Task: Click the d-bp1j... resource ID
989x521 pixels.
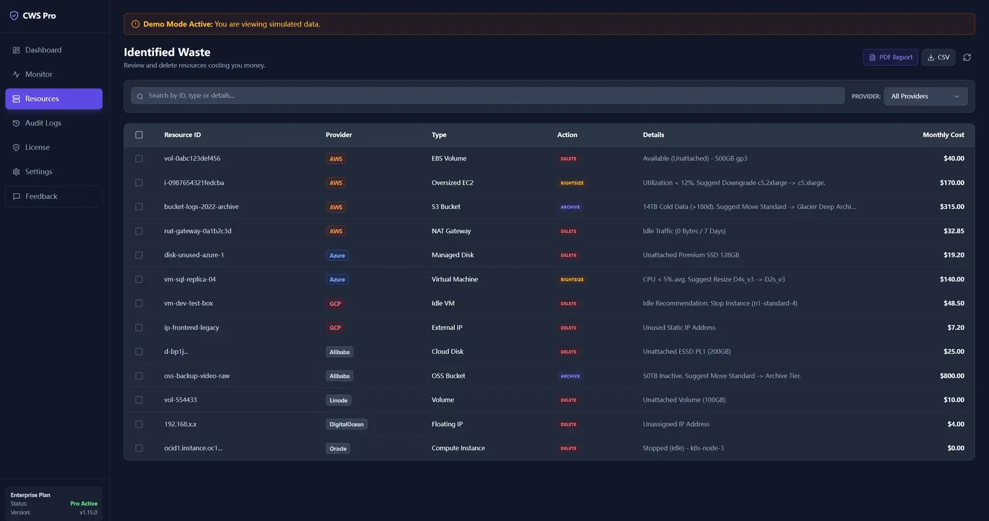Action: [x=176, y=352]
